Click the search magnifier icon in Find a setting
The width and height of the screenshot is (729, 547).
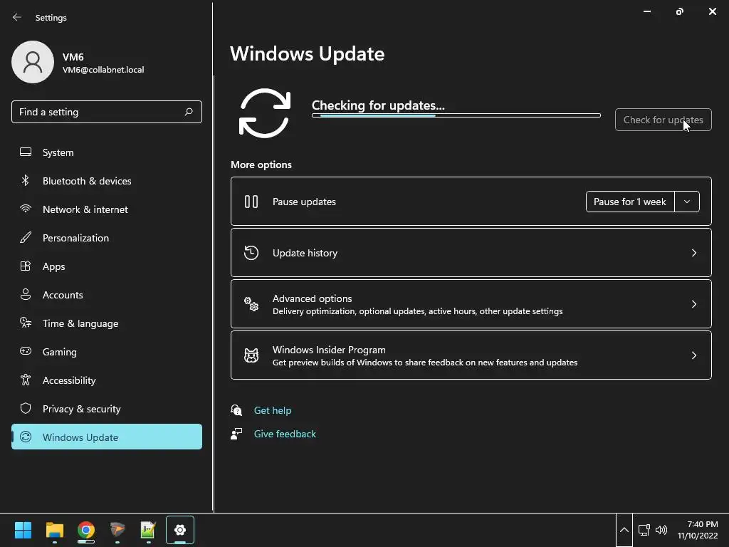point(189,112)
